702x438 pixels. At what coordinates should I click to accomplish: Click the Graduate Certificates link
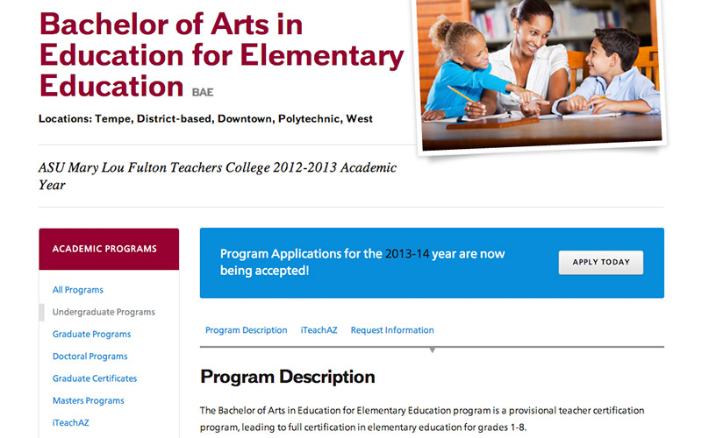pos(95,378)
